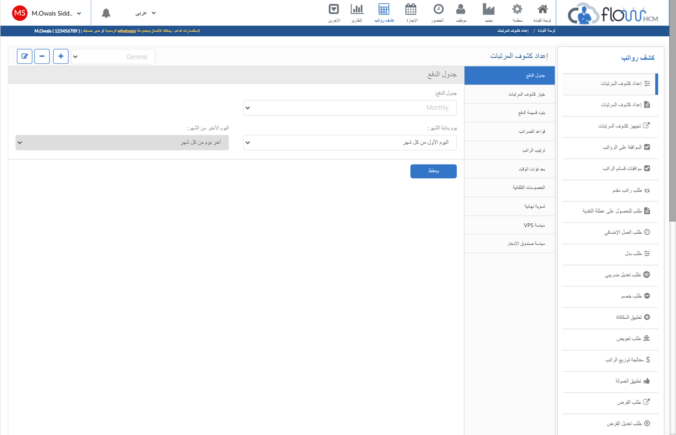Open the Organization gear icon

coord(517,13)
